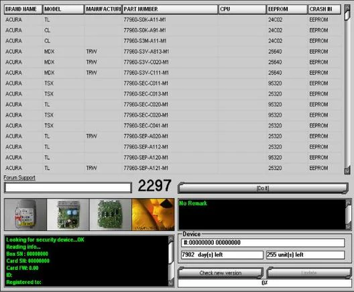
Task: Click the CRASH IN column header
Action: click(324, 9)
